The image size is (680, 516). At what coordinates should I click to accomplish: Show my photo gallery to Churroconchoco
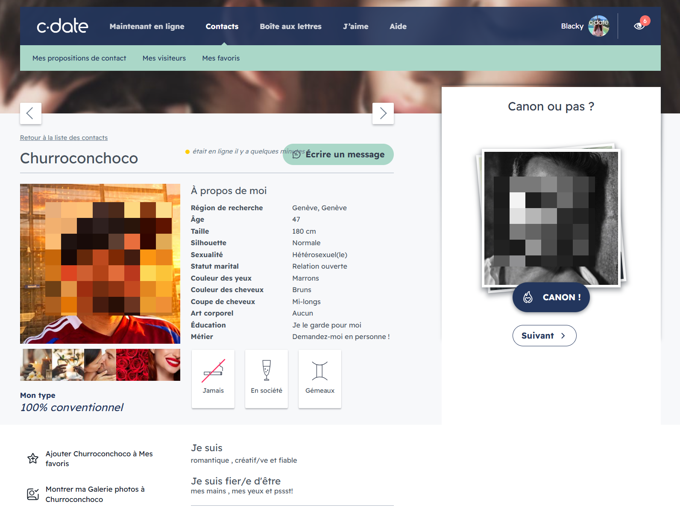(x=95, y=494)
